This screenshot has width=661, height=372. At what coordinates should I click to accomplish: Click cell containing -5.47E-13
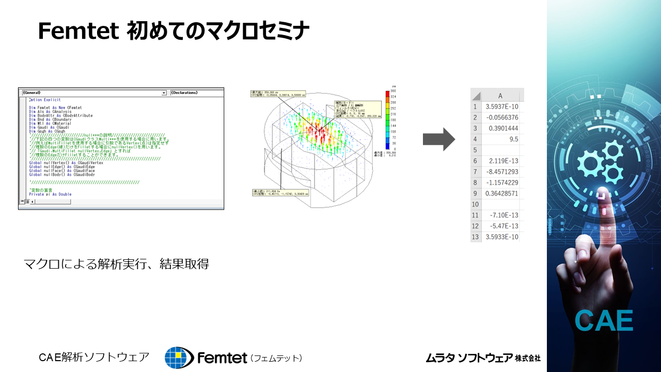500,226
